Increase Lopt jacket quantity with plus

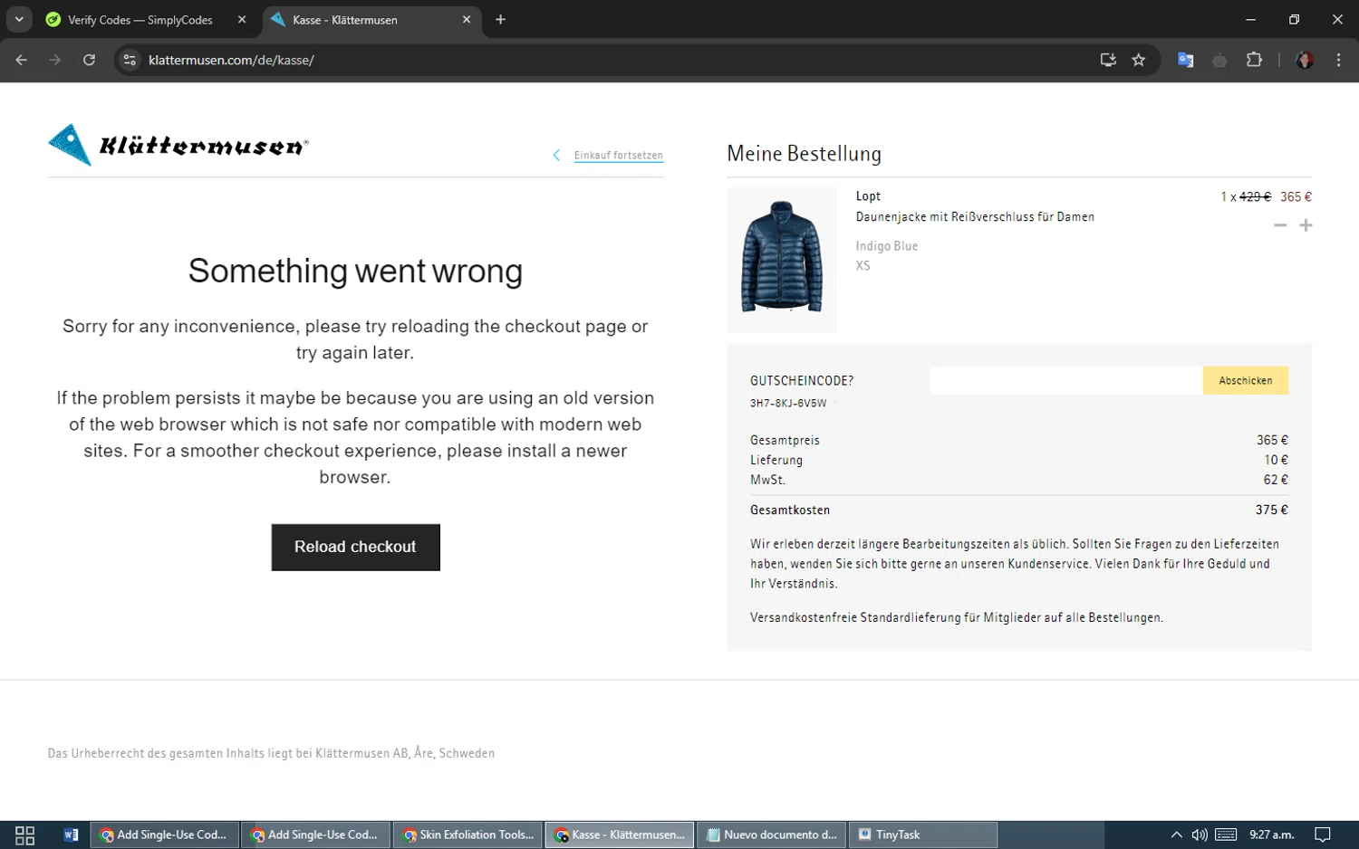(1306, 225)
